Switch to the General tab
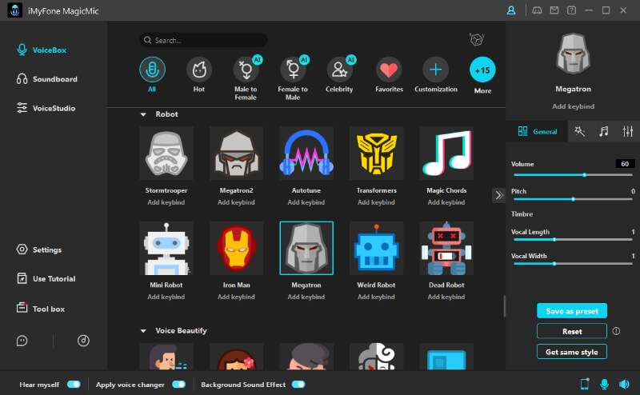 pyautogui.click(x=537, y=131)
